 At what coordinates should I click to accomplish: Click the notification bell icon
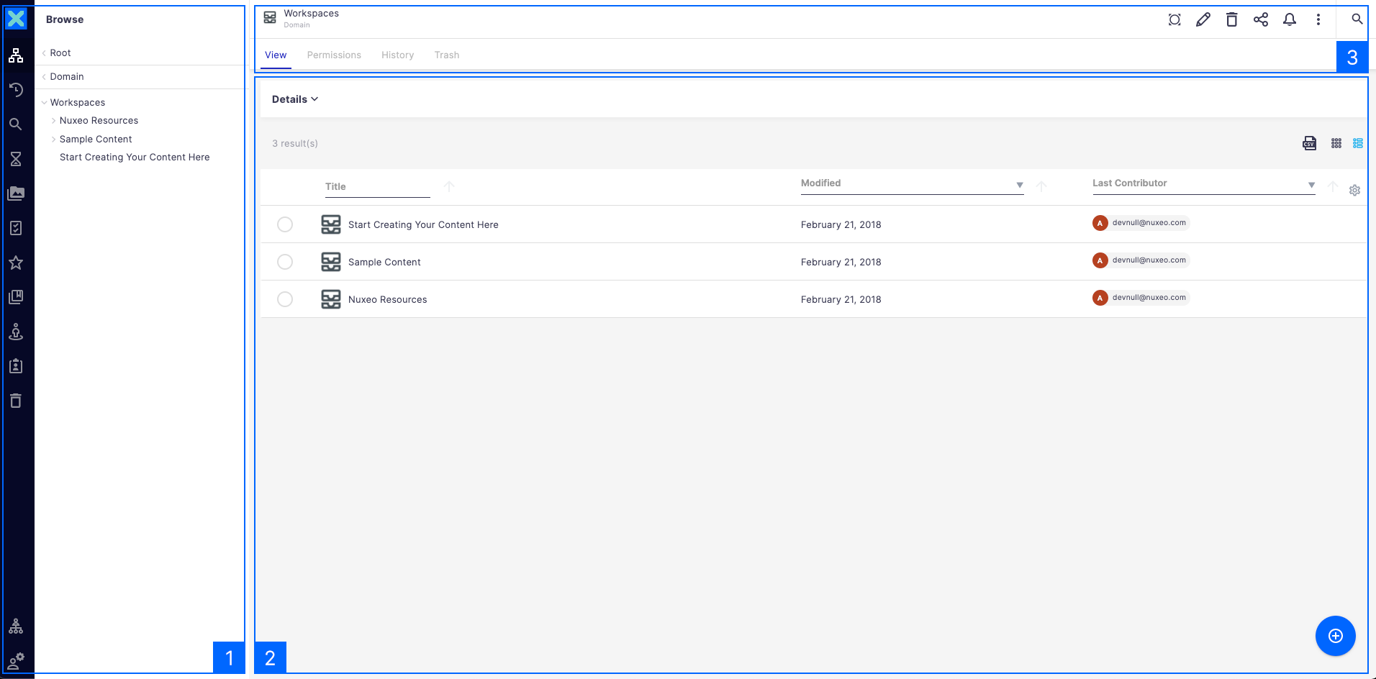(1290, 19)
